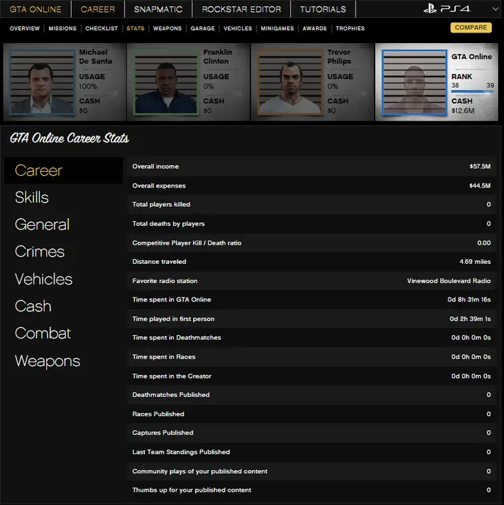
Task: Select Michael De Santa's mugshot
Action: click(40, 82)
